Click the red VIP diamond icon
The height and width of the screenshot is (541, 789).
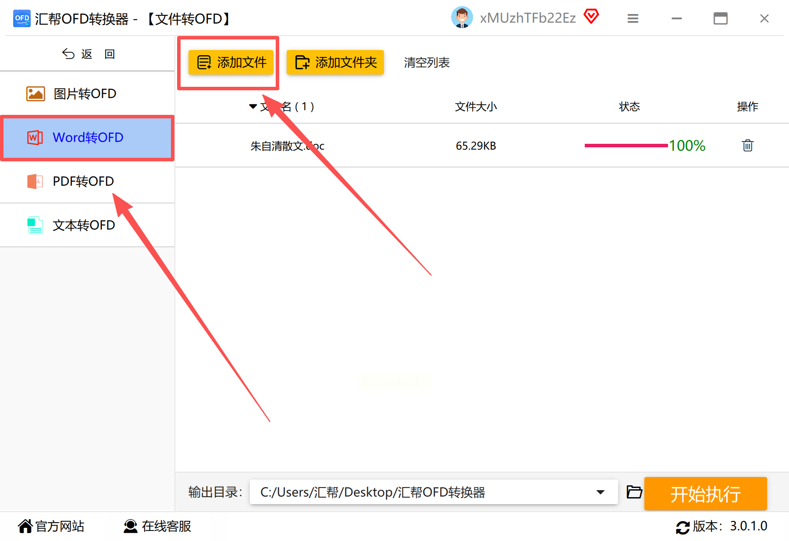pos(591,17)
